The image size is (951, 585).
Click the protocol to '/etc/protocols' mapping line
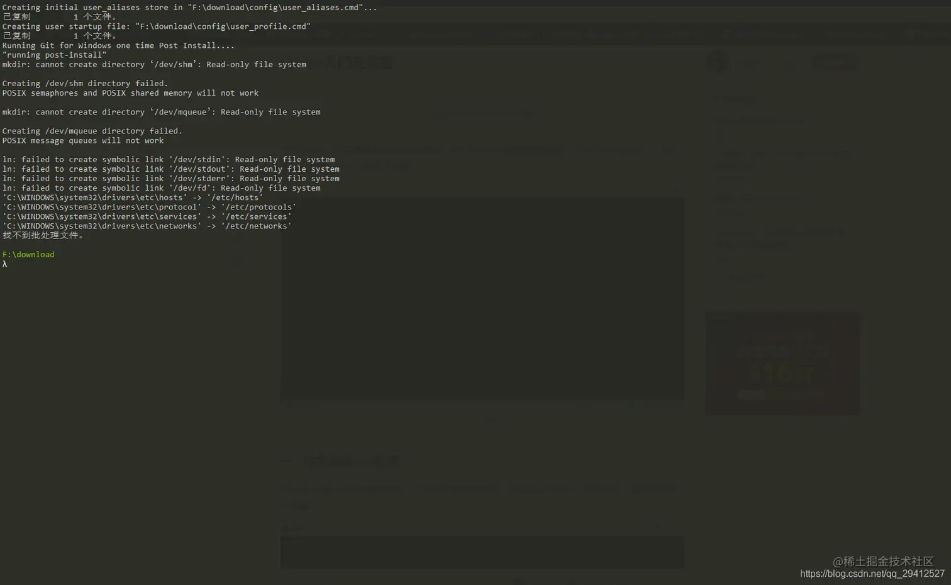click(x=149, y=206)
